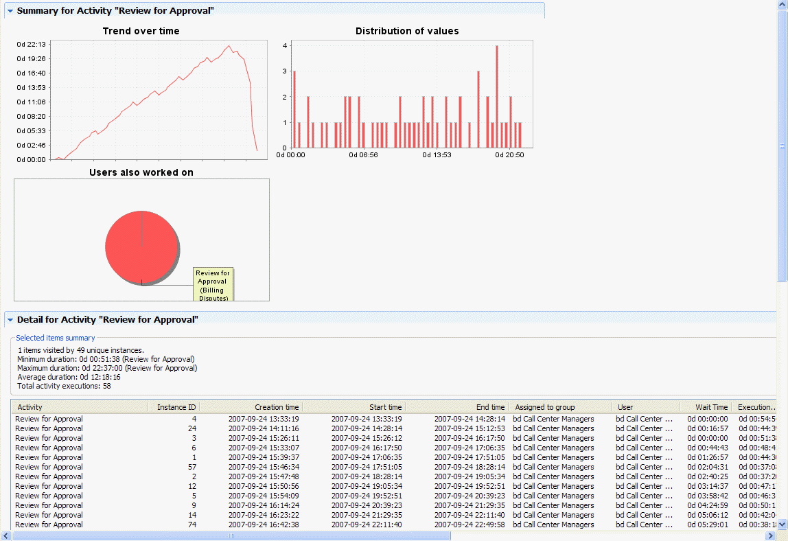Click start time 2007-09-24 17:06:35
Screen dimensions: 788x541
(x=367, y=457)
